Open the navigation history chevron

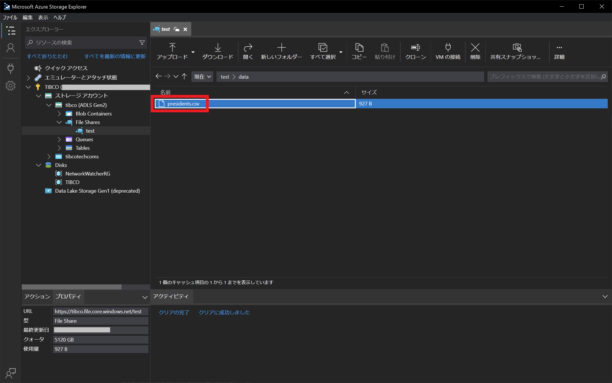(176, 77)
